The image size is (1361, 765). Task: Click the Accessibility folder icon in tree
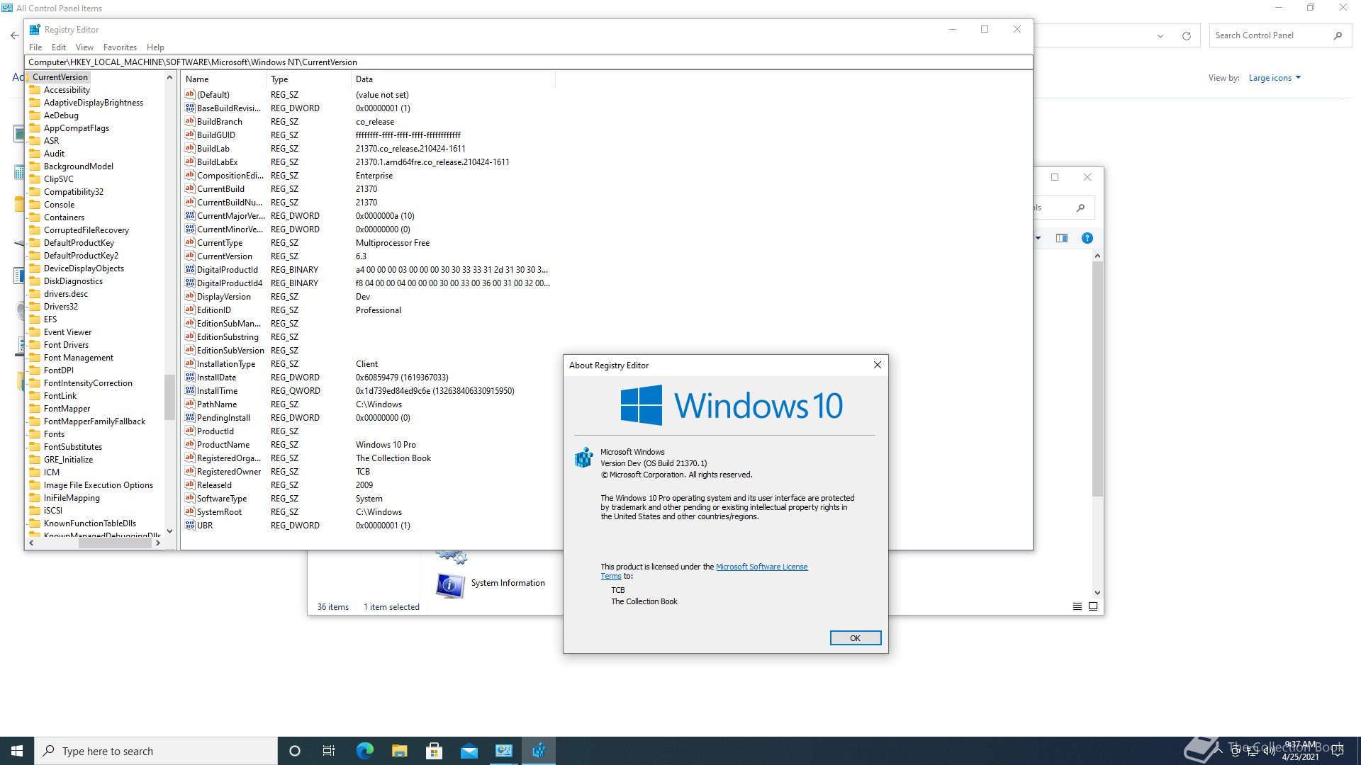click(35, 90)
